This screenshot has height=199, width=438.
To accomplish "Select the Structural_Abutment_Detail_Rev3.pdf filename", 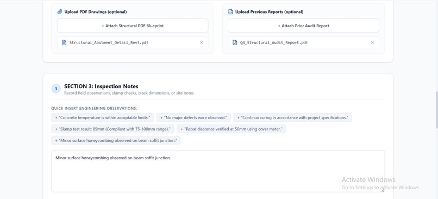I will click(109, 42).
